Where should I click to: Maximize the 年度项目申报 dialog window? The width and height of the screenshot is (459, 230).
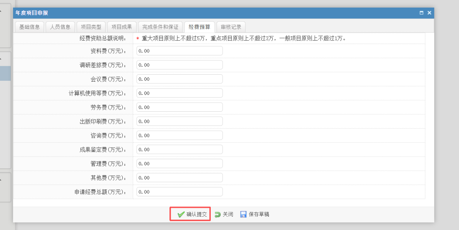point(422,13)
